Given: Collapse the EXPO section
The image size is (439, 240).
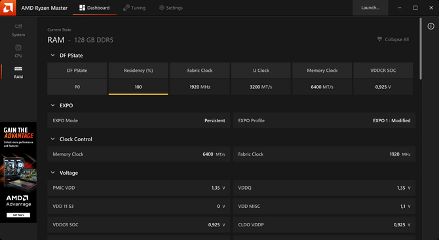Looking at the screenshot, I should pos(52,105).
